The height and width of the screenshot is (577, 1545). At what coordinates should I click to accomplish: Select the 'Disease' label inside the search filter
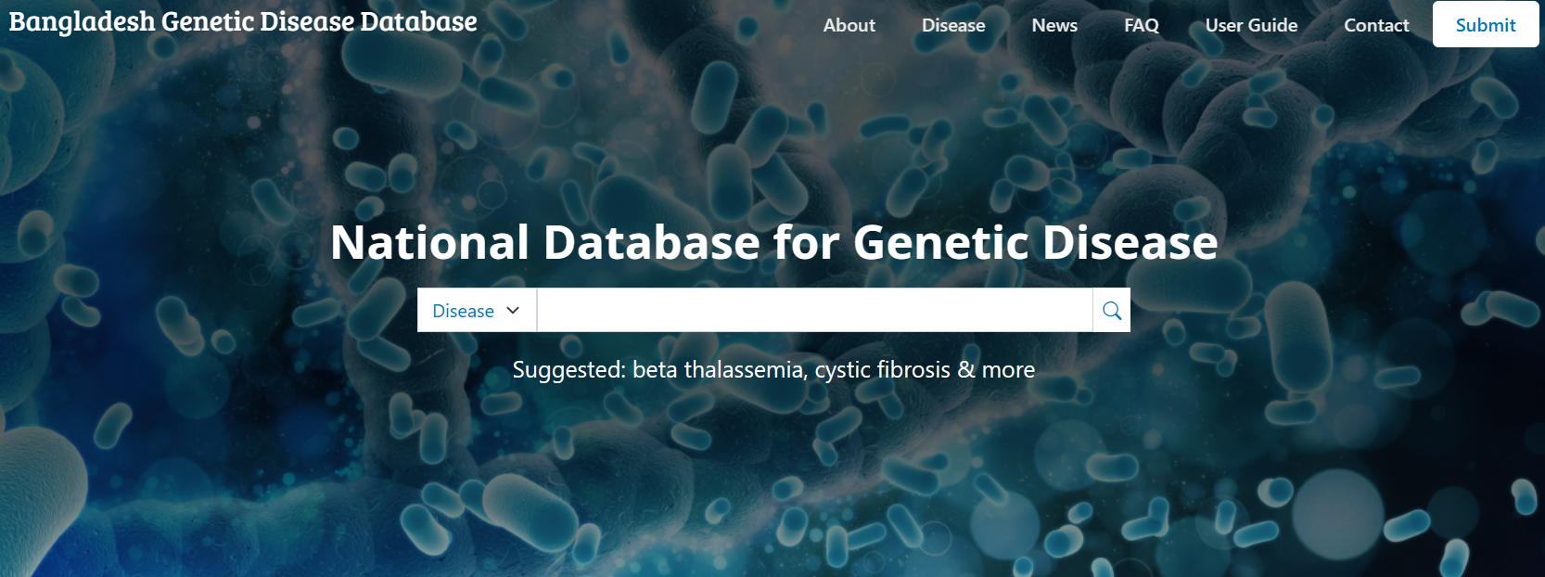click(x=463, y=312)
